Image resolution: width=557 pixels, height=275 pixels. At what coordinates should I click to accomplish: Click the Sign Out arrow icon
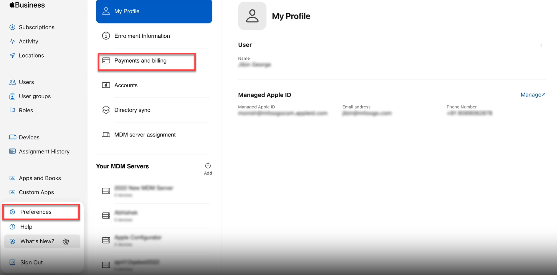pos(12,262)
